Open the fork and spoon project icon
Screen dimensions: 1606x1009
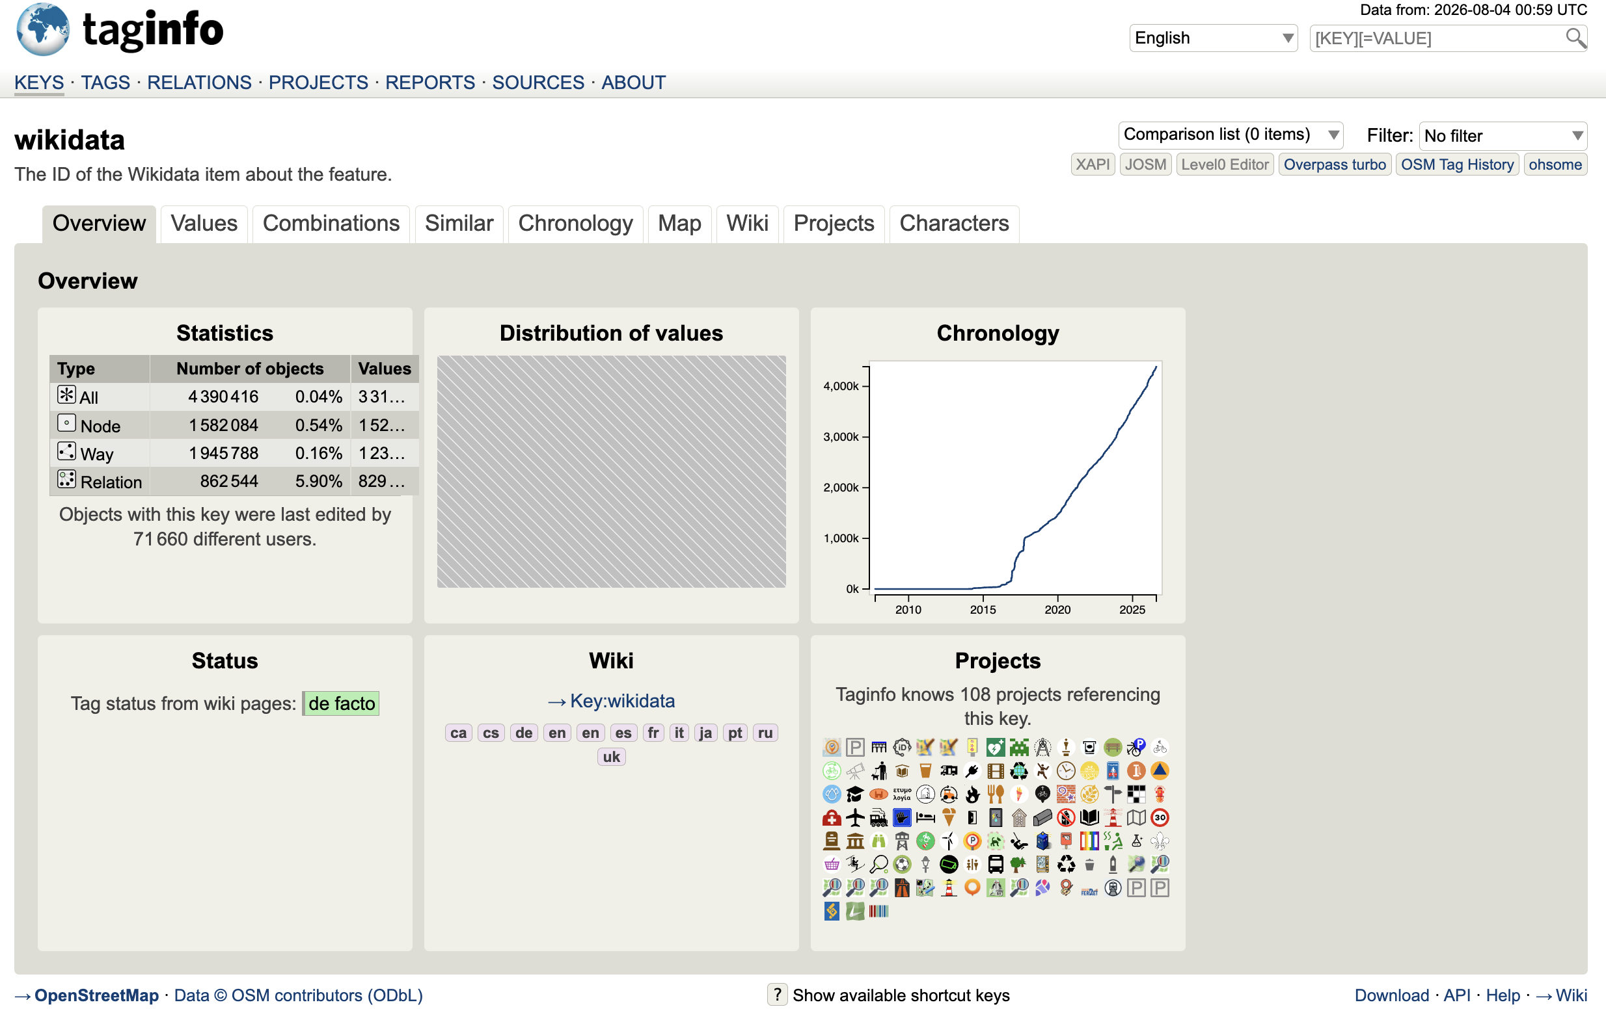pyautogui.click(x=995, y=794)
